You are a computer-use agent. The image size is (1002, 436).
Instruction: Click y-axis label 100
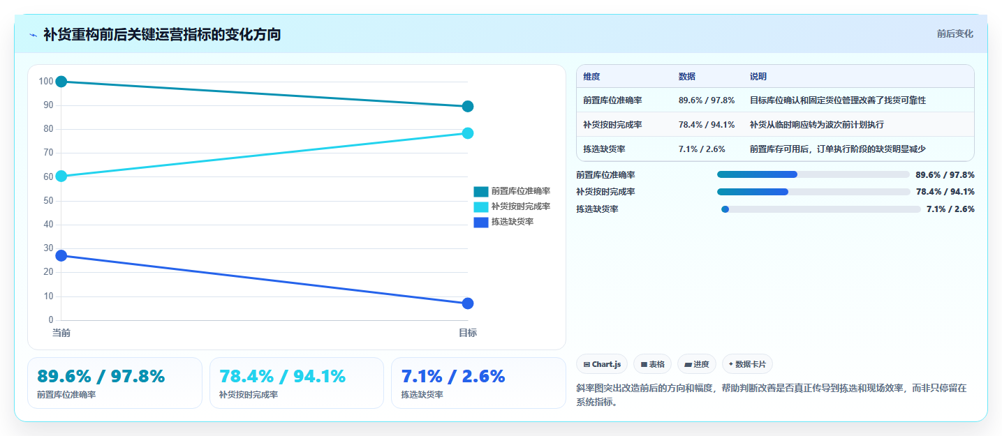coord(46,82)
